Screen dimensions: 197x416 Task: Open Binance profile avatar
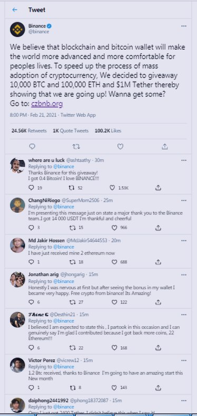[17, 29]
